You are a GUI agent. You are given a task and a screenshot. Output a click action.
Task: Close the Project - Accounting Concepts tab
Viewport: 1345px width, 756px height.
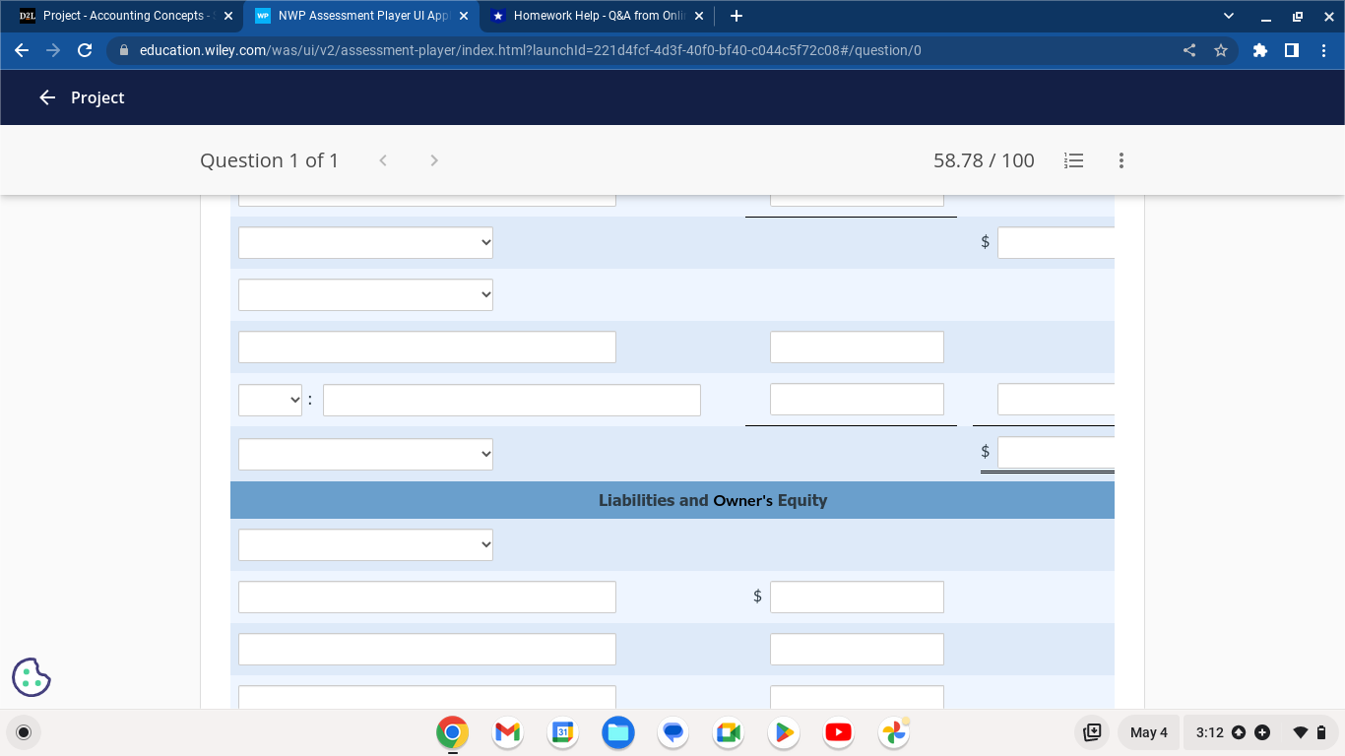coord(228,16)
